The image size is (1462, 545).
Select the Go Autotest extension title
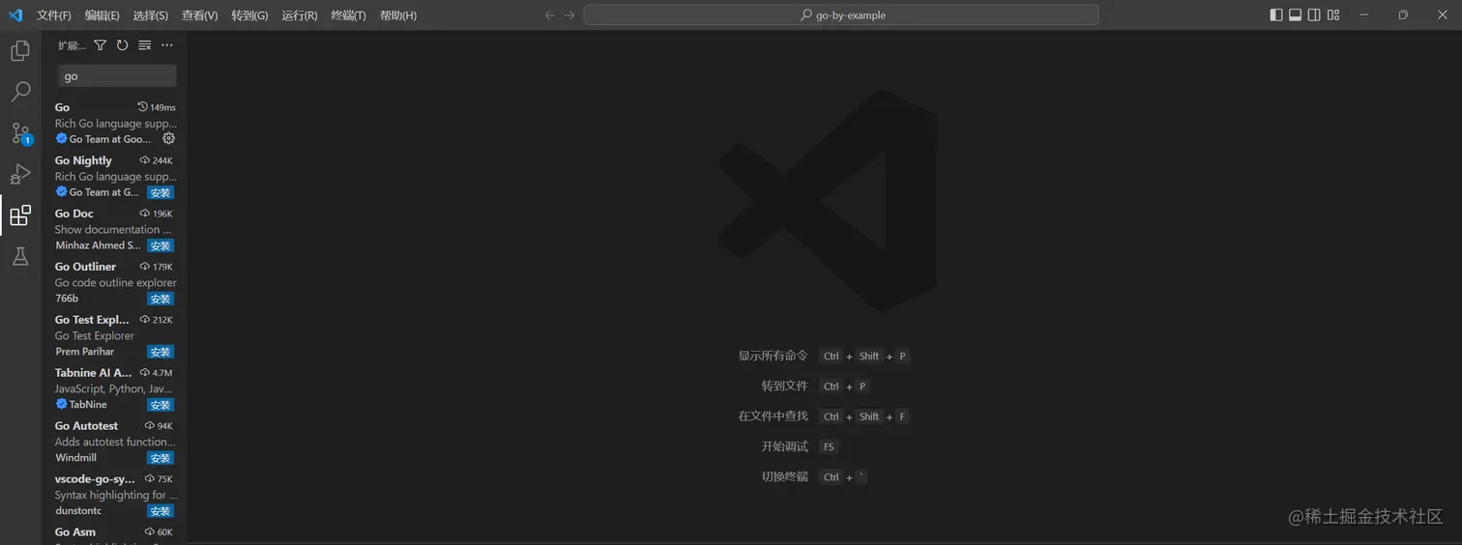[86, 426]
